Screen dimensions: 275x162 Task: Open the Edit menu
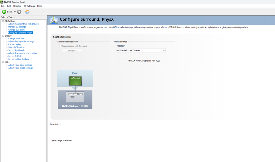pos(9,6)
